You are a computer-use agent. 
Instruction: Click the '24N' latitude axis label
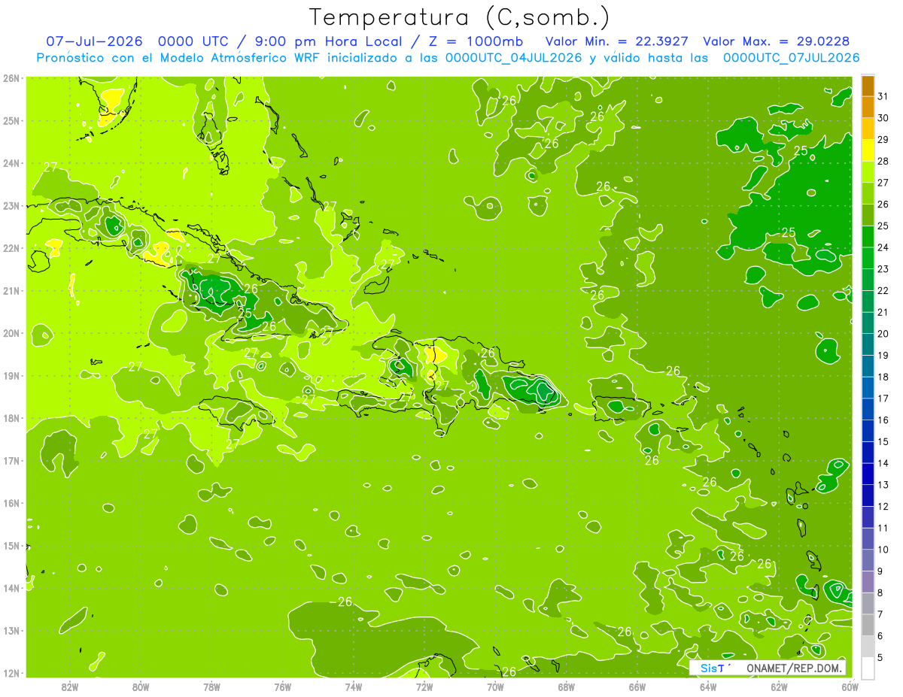11,163
